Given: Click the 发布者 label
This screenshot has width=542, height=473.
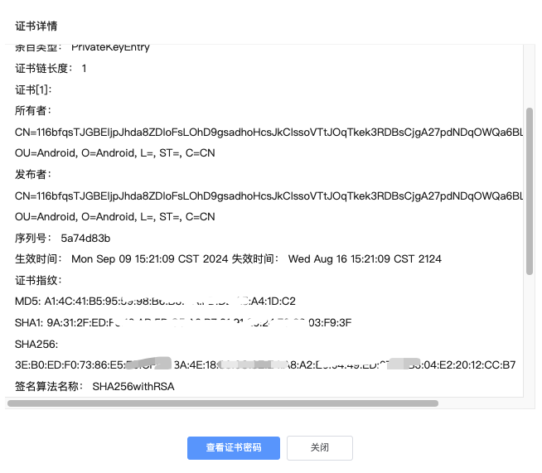Looking at the screenshot, I should click(33, 175).
